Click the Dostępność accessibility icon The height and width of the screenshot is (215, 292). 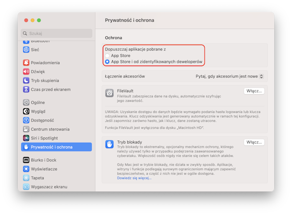(x=26, y=120)
